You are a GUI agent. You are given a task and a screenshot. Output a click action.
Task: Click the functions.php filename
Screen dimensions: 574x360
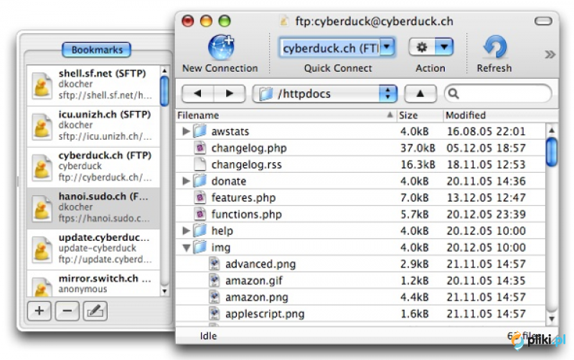tap(246, 214)
